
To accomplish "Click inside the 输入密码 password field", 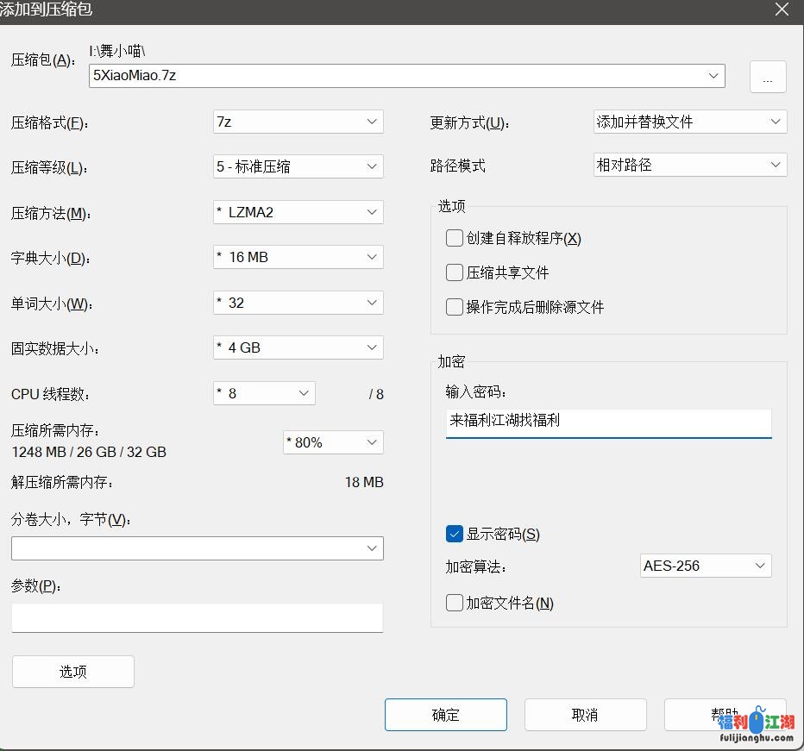I will click(x=608, y=421).
